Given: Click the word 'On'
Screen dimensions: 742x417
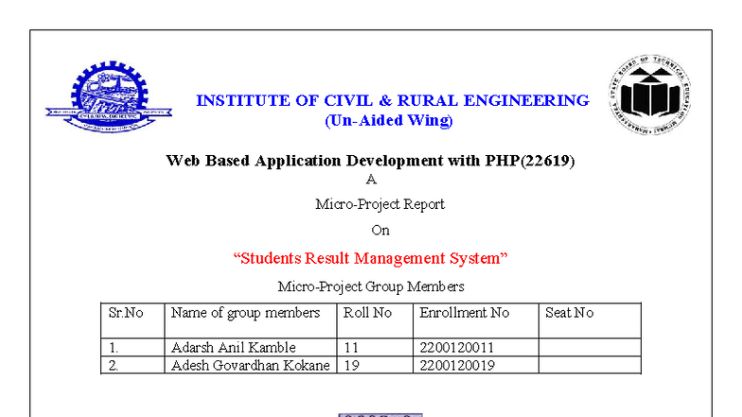Looking at the screenshot, I should [380, 231].
